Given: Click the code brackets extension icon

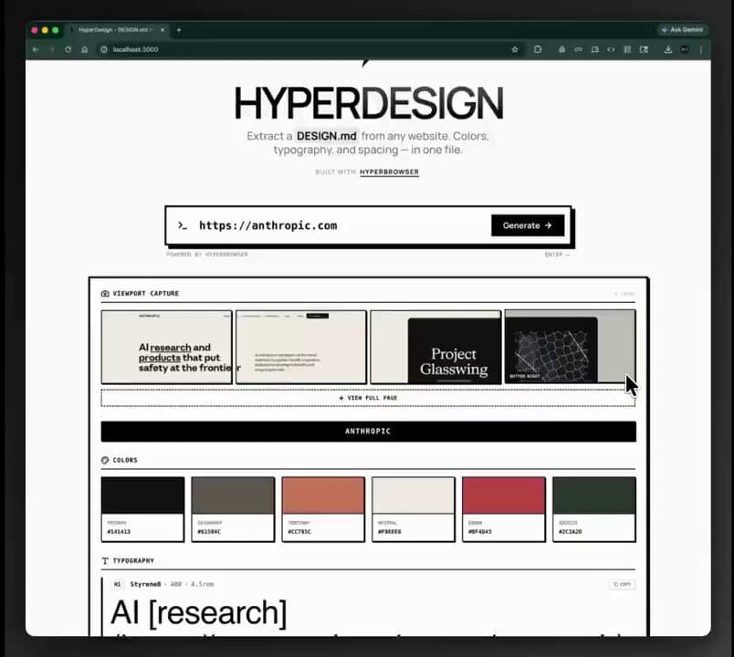Looking at the screenshot, I should coord(611,49).
